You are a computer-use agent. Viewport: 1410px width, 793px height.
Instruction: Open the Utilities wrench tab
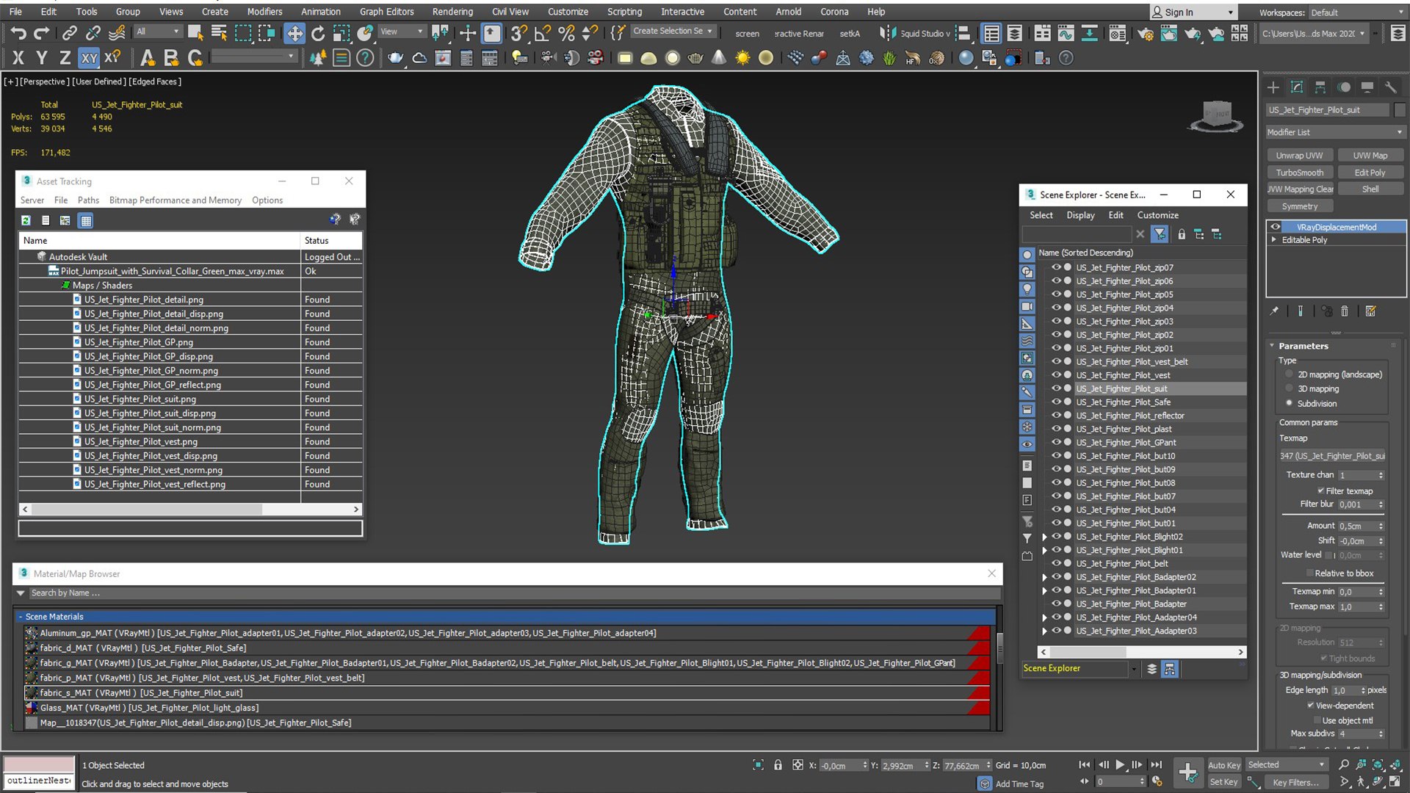[1390, 87]
